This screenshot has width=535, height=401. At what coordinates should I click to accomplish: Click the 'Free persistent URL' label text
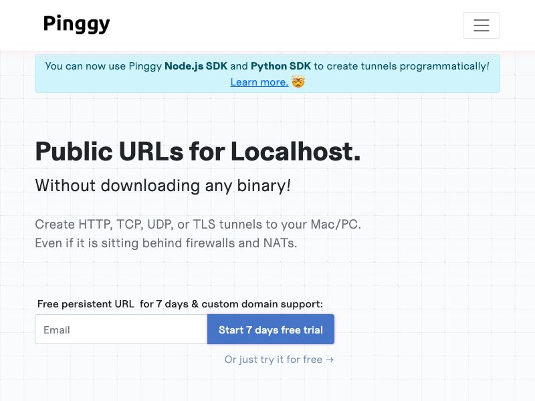[86, 304]
